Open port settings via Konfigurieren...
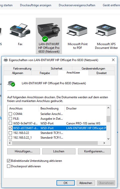 click(x=94, y=151)
